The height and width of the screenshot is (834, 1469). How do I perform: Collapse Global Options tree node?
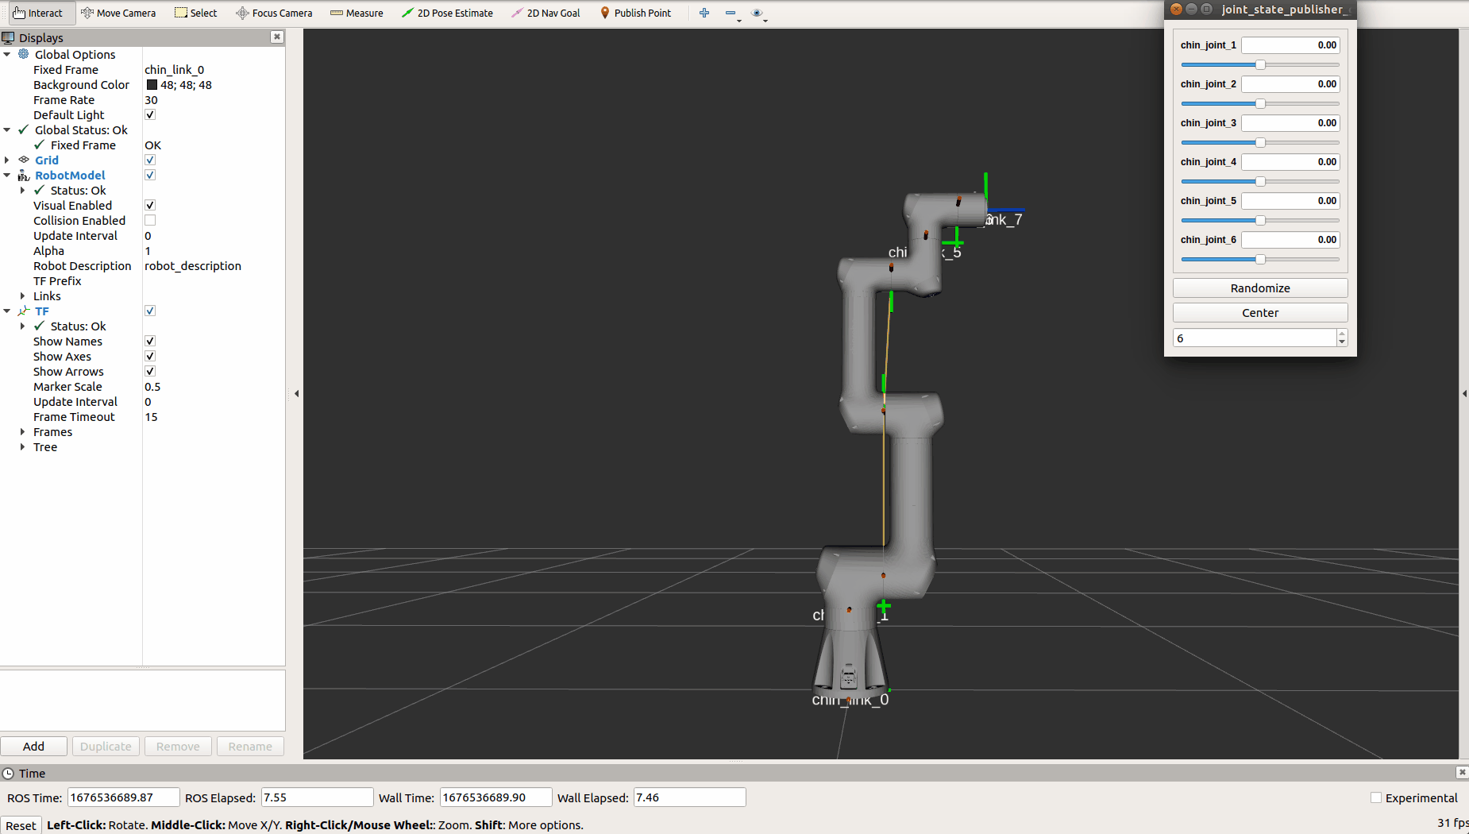tap(7, 54)
